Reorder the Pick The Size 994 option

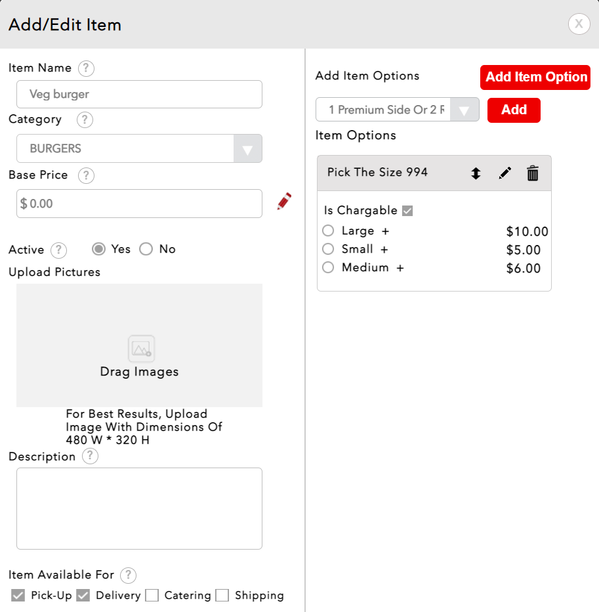click(x=476, y=173)
